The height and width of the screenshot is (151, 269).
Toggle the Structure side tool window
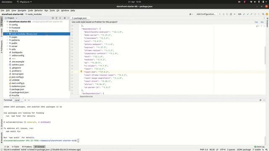2,124
